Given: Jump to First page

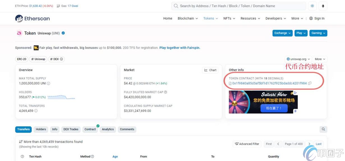Looking at the screenshot, I should 269,144.
